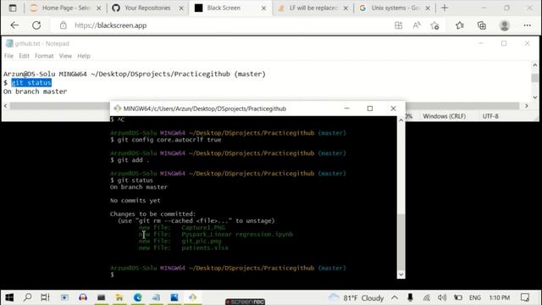The image size is (542, 305).
Task: Click the highlighted 'git status' text in Notepad
Action: tap(31, 83)
